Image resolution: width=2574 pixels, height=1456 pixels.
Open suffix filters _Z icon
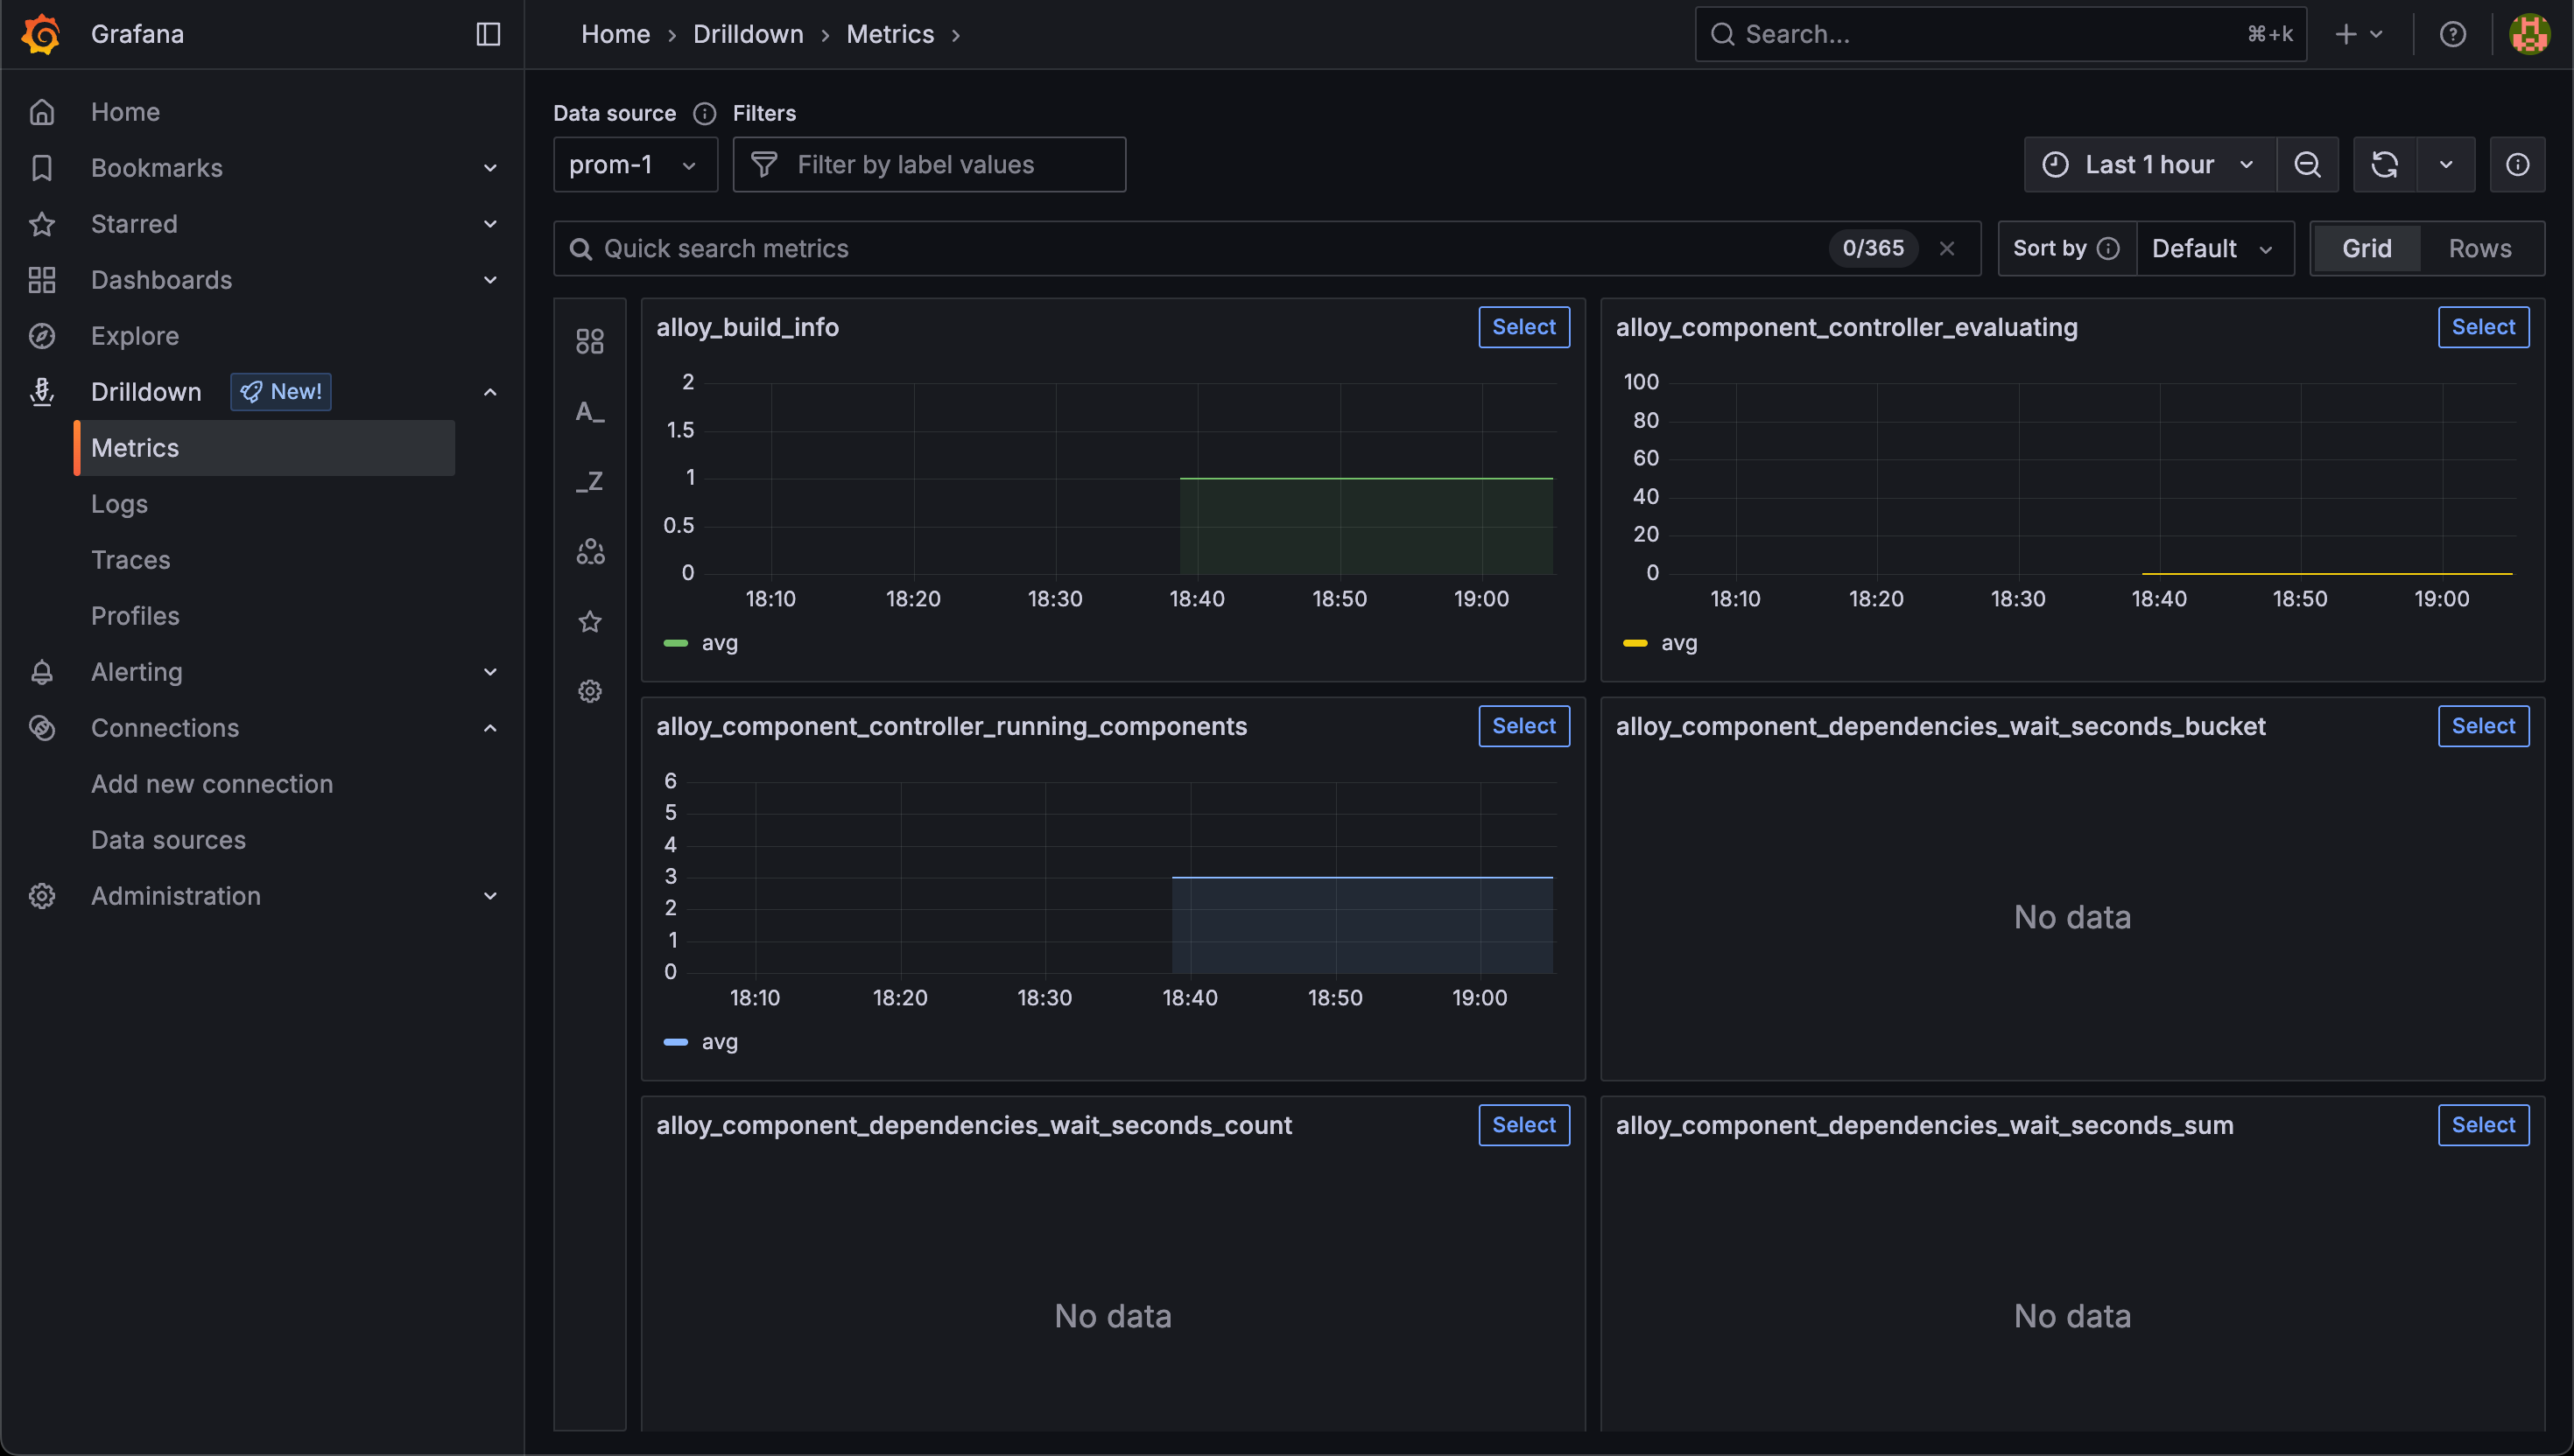590,481
